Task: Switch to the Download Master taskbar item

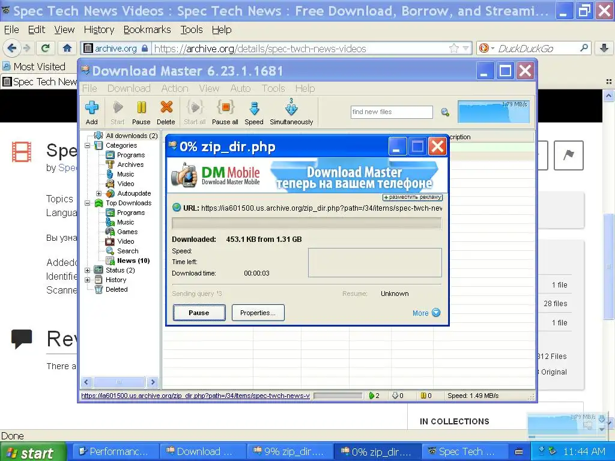Action: tap(202, 451)
